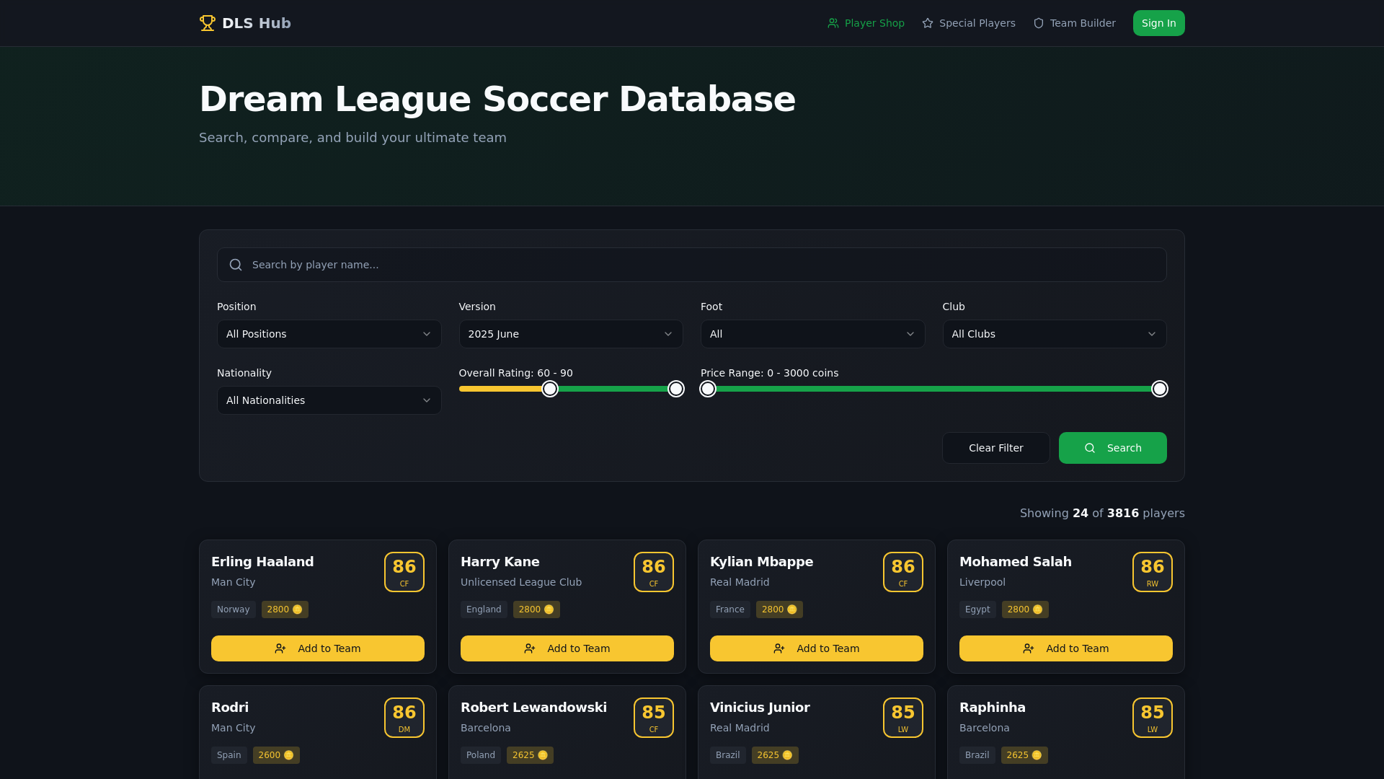Click the add-user icon on Harry Kane's card
Viewport: 1384px width, 779px height.
530,648
